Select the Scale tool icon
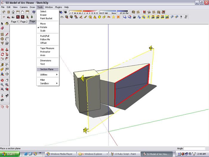209x157 pixels. point(2,59)
